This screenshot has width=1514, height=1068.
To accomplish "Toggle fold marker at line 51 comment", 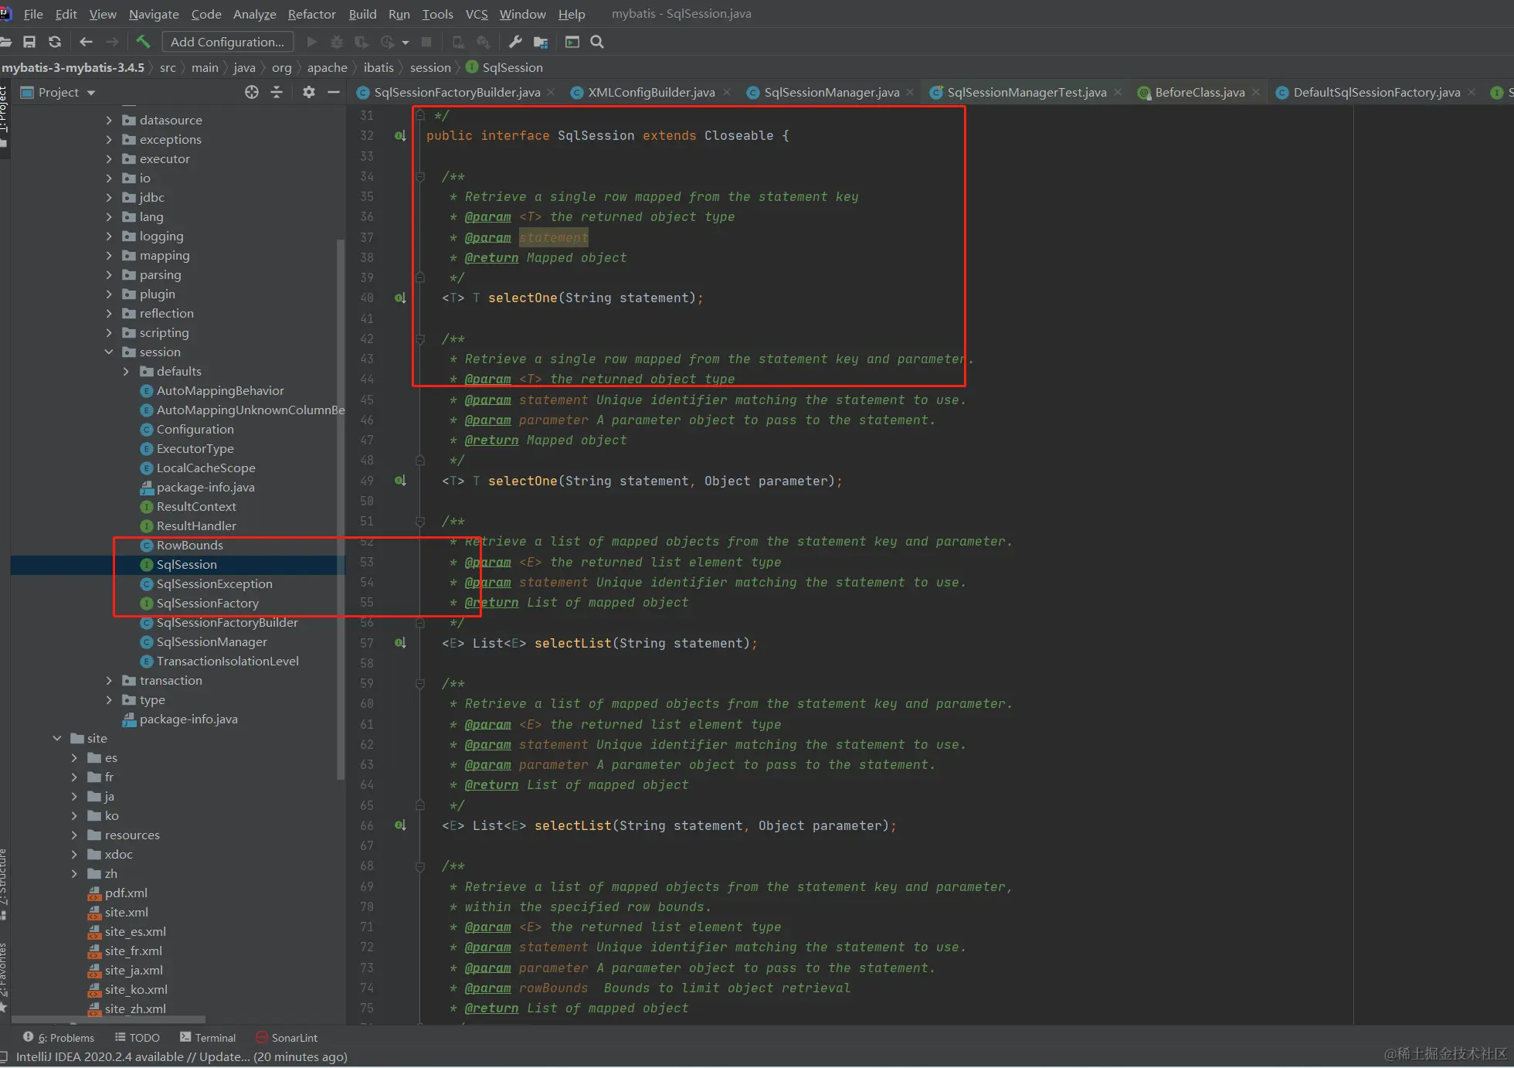I will (x=420, y=522).
